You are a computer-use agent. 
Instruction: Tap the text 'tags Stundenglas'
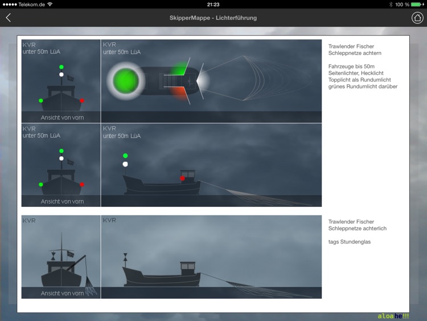[x=350, y=242]
